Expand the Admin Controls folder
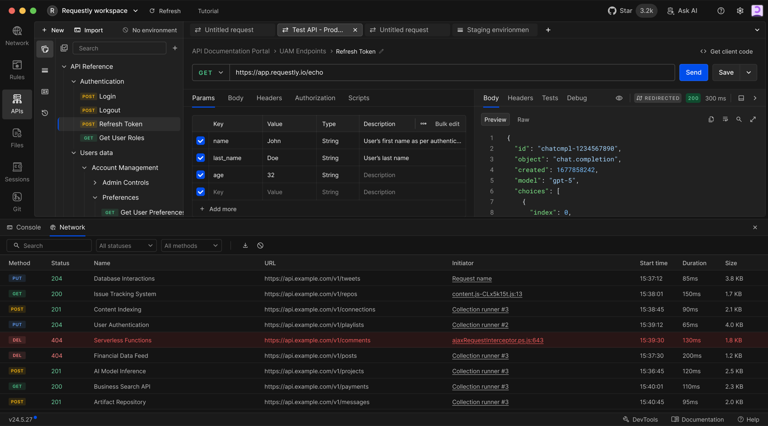Image resolution: width=768 pixels, height=426 pixels. point(95,183)
